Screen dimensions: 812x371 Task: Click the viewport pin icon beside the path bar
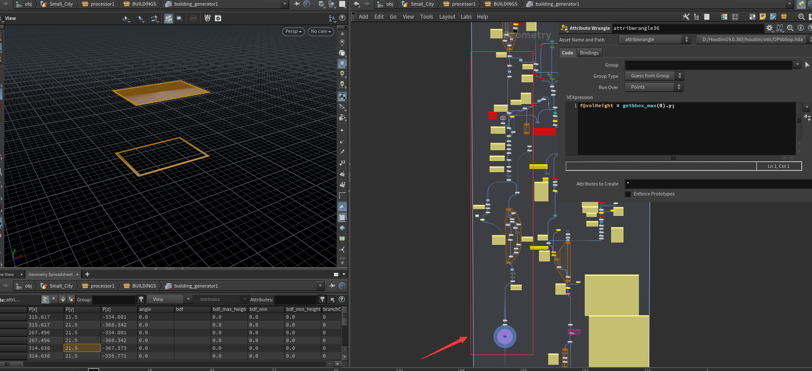point(296,4)
